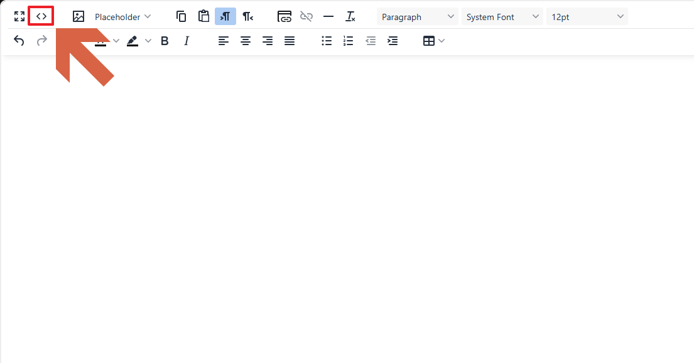Open the Paragraph format dropdown

pos(417,17)
